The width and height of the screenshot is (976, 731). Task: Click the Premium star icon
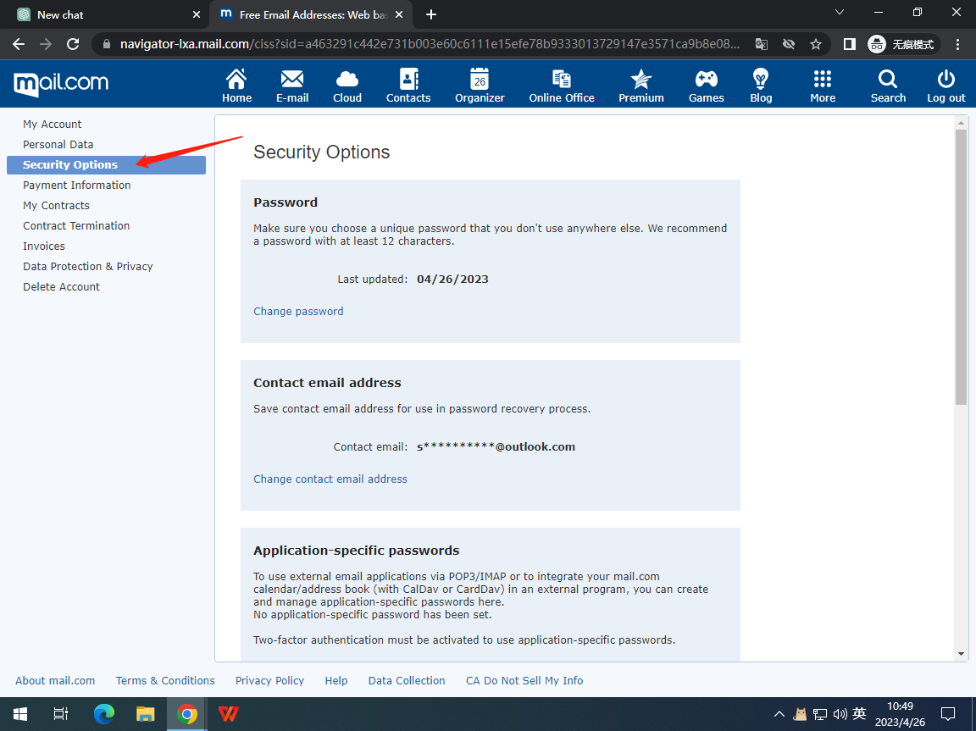(641, 80)
